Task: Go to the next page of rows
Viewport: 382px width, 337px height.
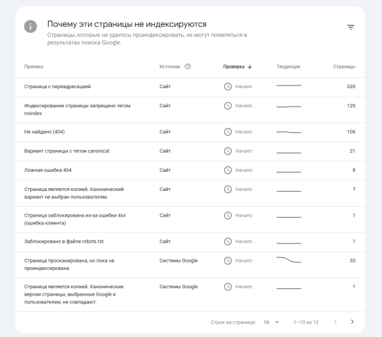Action: coord(352,322)
